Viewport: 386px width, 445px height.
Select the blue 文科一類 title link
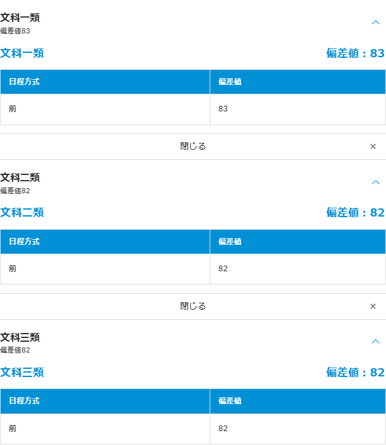(x=22, y=54)
